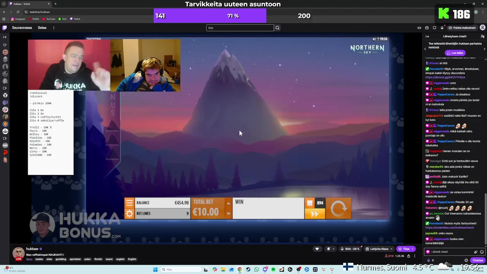Click the slot fast-forward quick spin button
Screen dimensions: 487x274
point(315,214)
